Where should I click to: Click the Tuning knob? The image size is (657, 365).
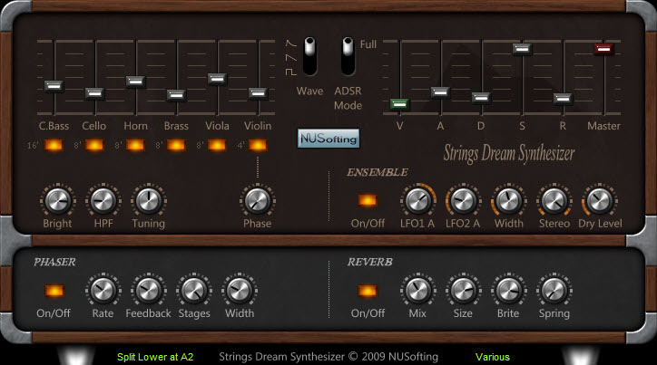(x=148, y=199)
